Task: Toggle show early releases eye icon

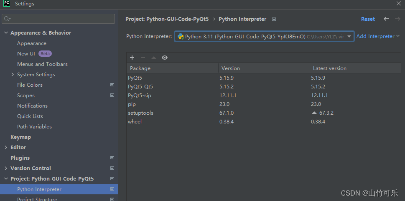Action: (x=165, y=58)
